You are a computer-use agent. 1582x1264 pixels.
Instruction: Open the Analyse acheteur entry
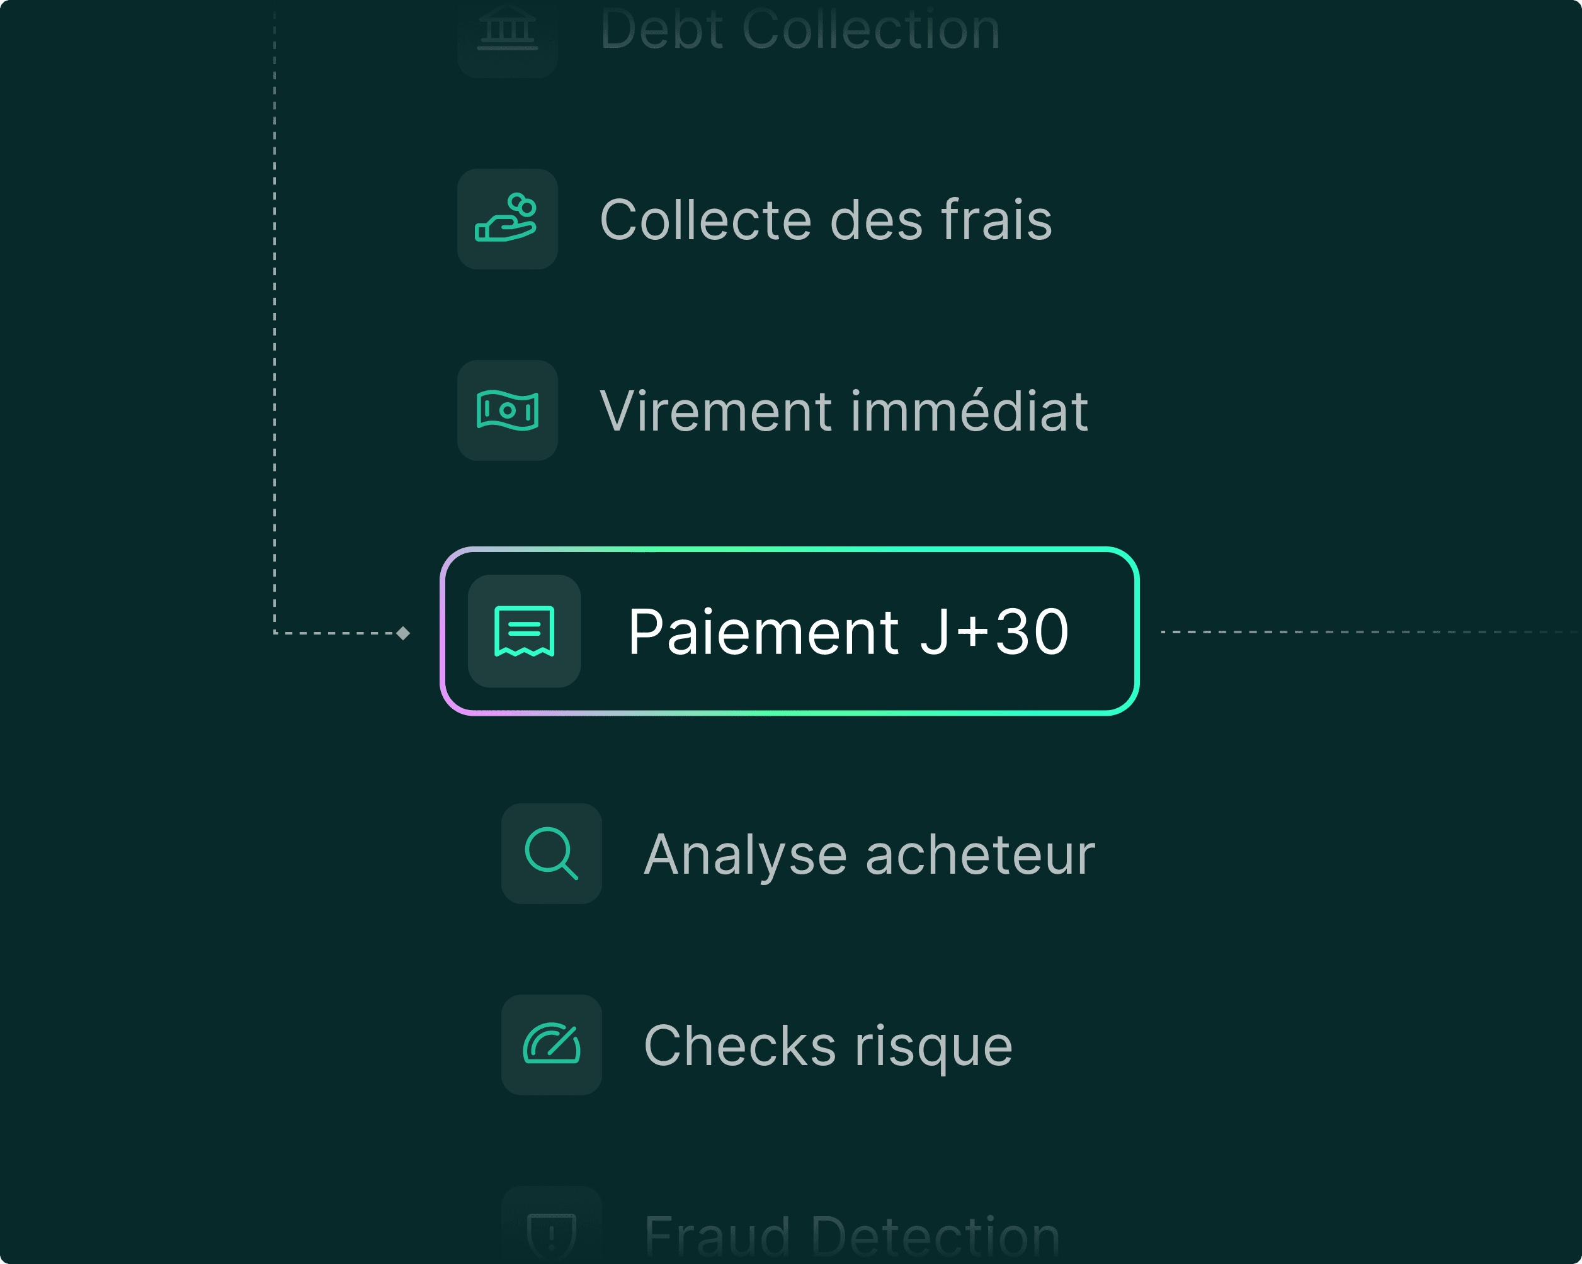click(869, 855)
